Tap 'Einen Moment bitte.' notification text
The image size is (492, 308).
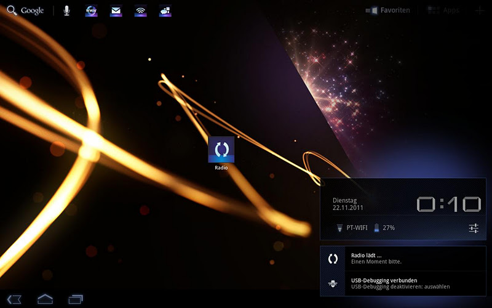pyautogui.click(x=376, y=261)
